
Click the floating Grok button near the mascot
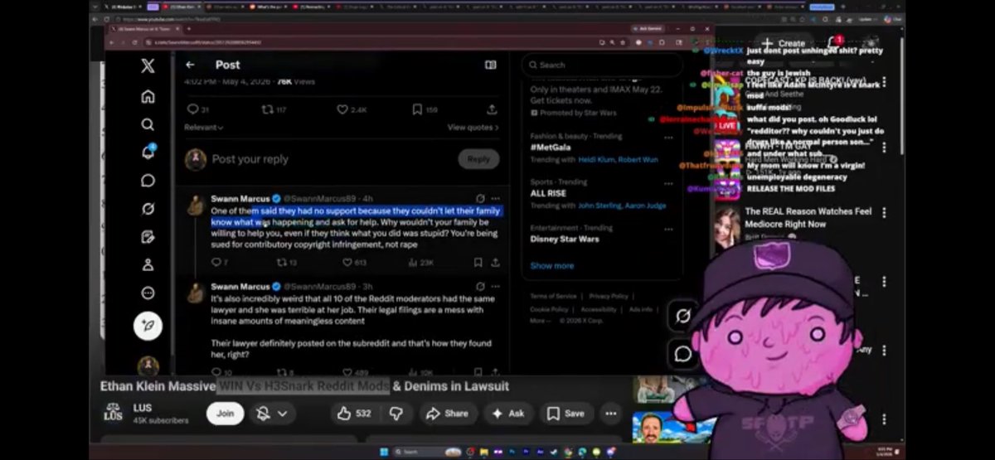click(683, 317)
